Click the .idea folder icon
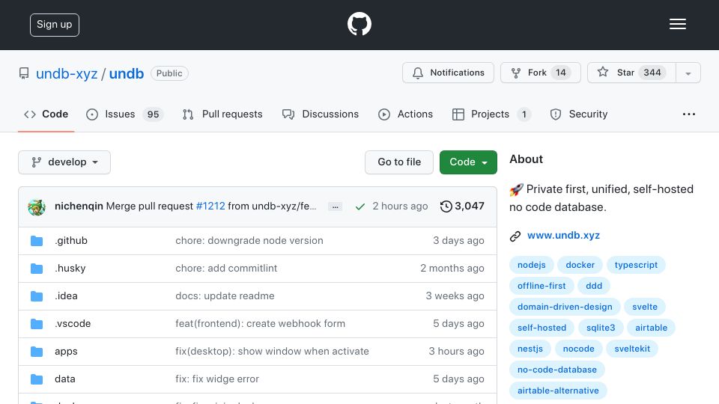The image size is (719, 404). (x=37, y=296)
